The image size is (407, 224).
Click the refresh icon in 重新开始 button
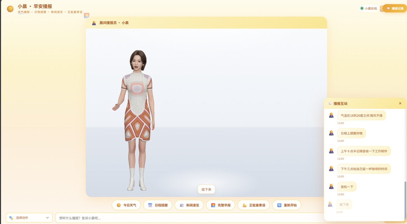tap(279, 205)
